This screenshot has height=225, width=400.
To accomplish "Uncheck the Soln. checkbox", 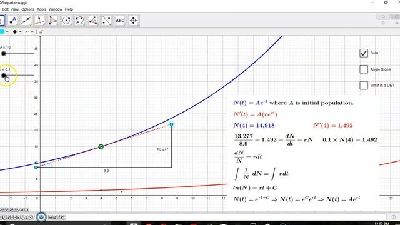I will [364, 53].
